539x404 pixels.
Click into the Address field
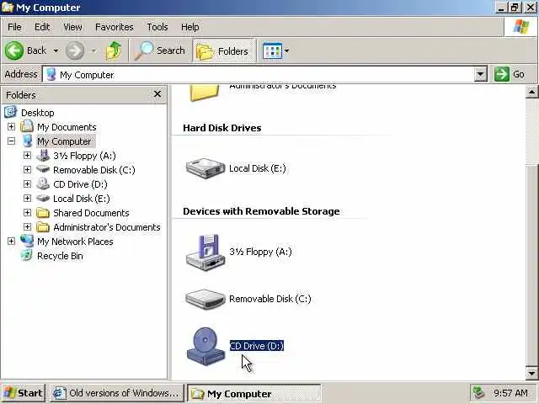pos(258,75)
